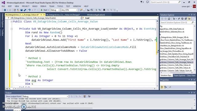The image size is (197, 111).
Task: Click the Properties Alphabetical sort icon
Action: tap(166, 87)
